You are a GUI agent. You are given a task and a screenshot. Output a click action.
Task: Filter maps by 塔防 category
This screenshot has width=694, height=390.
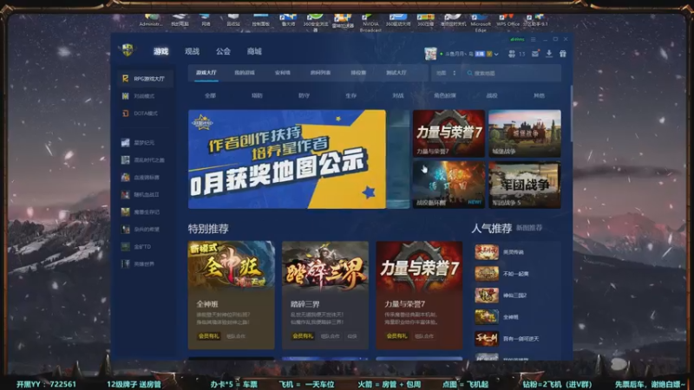pos(257,95)
